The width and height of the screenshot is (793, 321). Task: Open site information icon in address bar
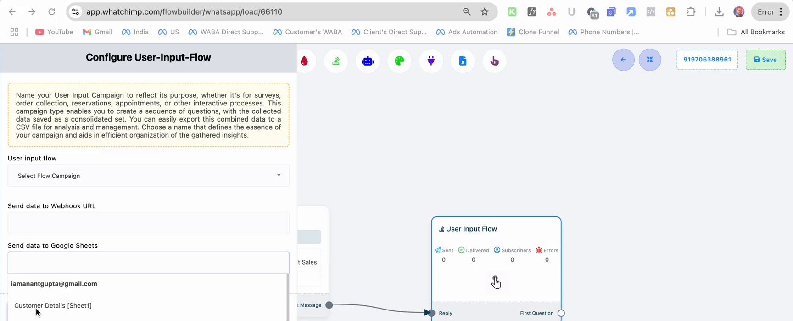pos(76,12)
